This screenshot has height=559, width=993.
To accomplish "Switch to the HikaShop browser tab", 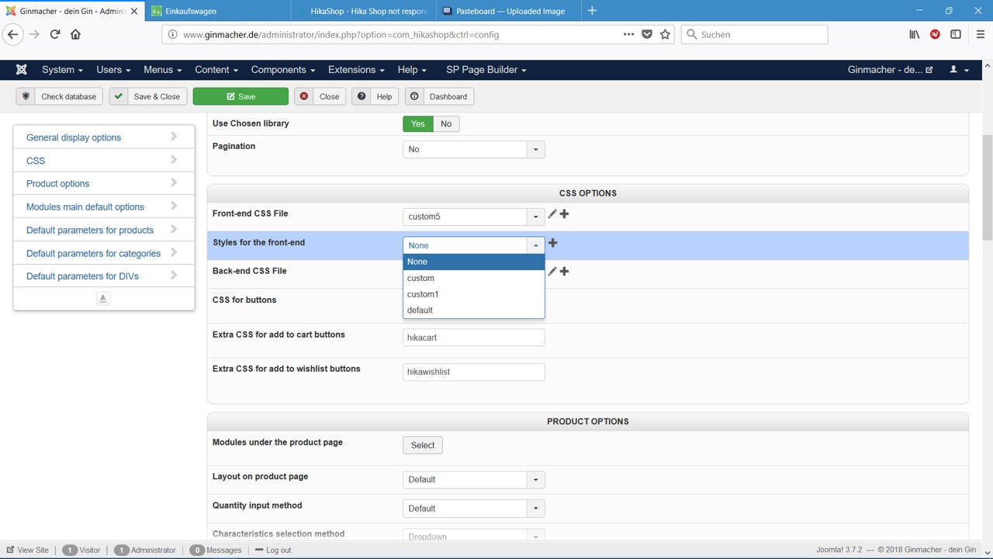I will [363, 11].
